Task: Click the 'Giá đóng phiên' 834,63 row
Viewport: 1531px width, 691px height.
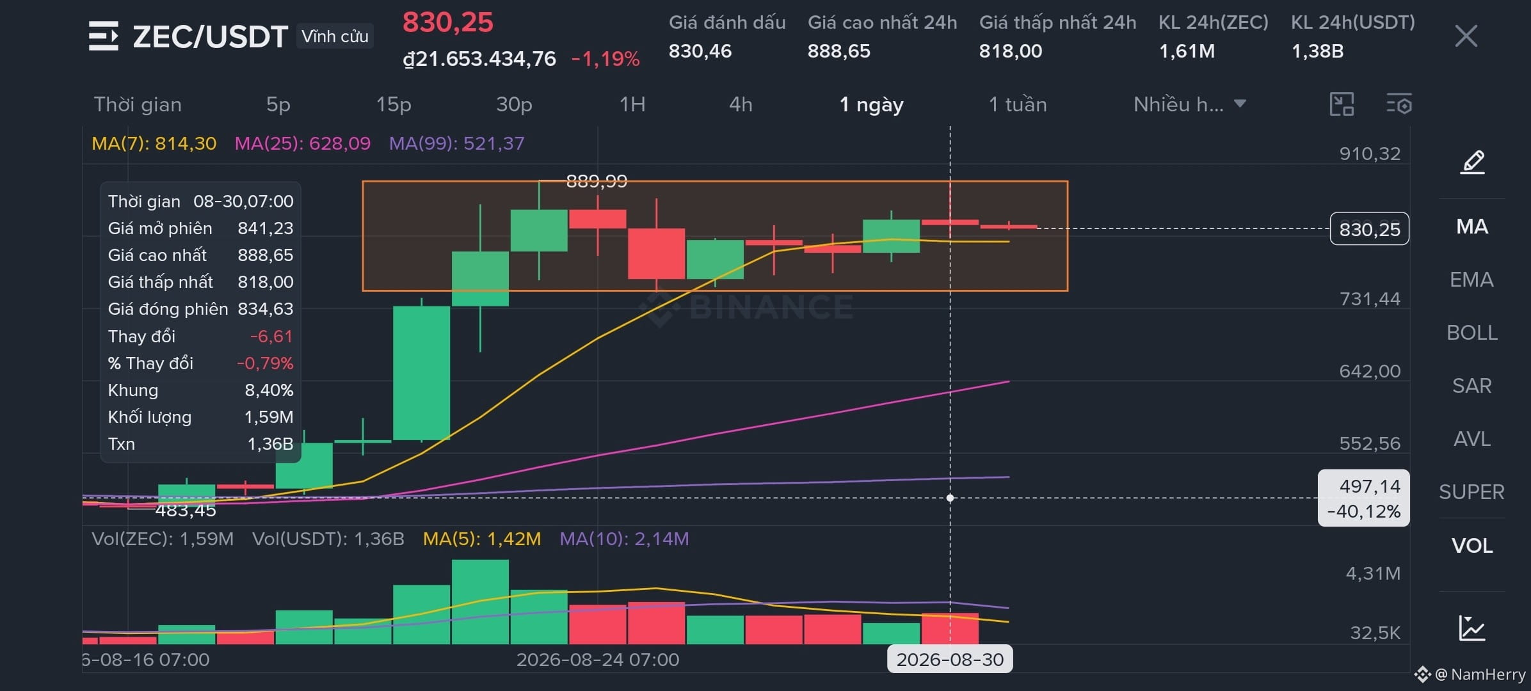Action: click(x=200, y=309)
